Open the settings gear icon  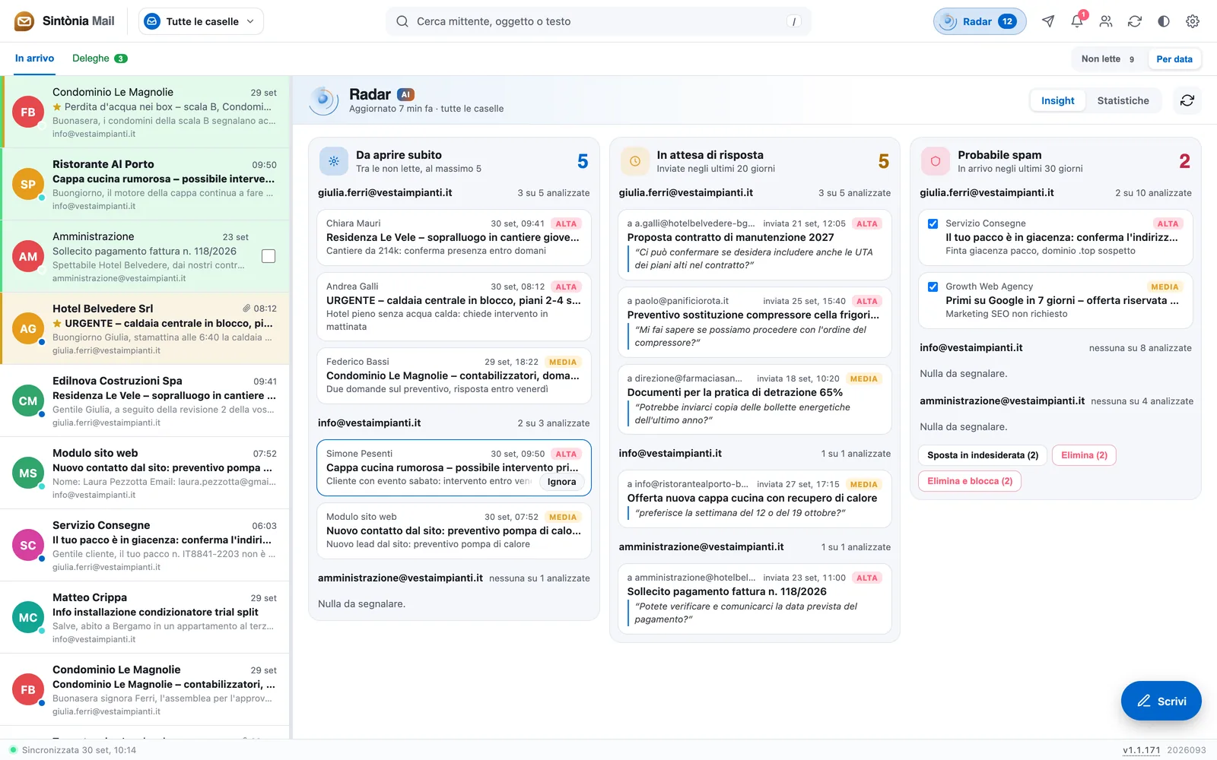tap(1193, 21)
